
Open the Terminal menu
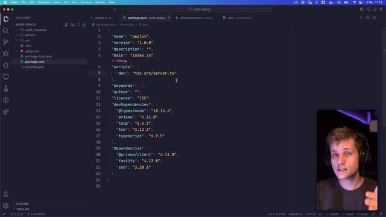pyautogui.click(x=86, y=2)
